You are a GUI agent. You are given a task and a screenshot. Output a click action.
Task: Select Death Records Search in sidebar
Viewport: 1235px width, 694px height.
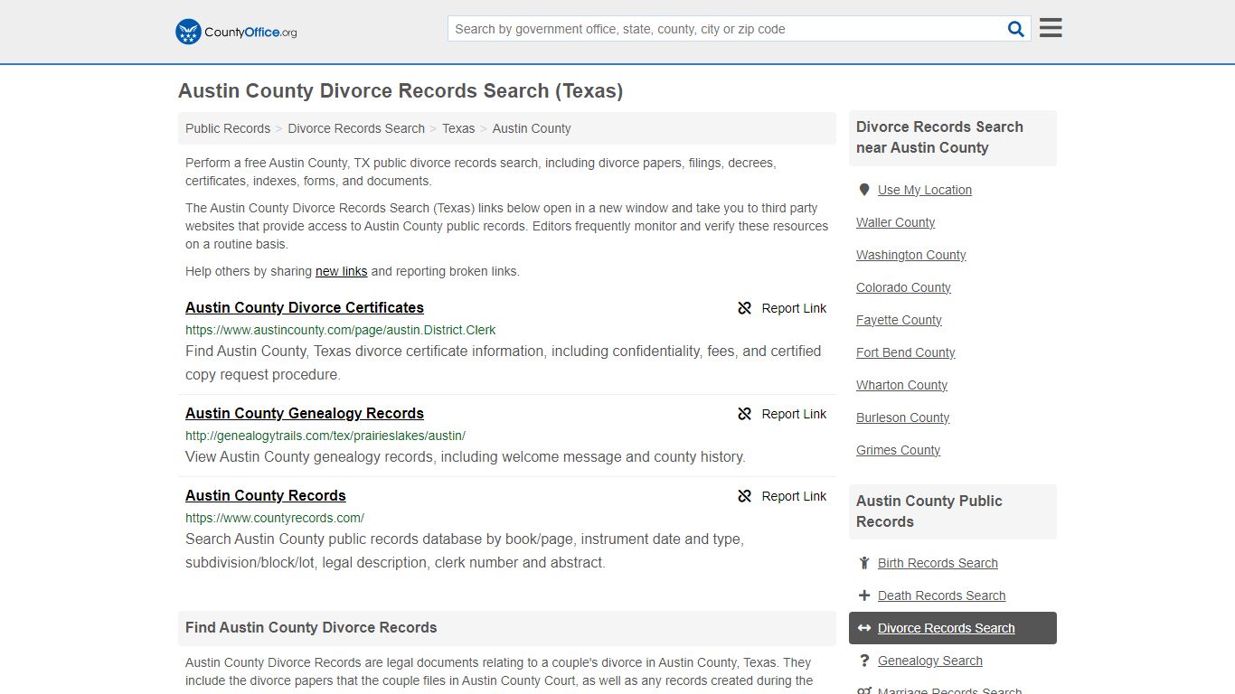941,596
